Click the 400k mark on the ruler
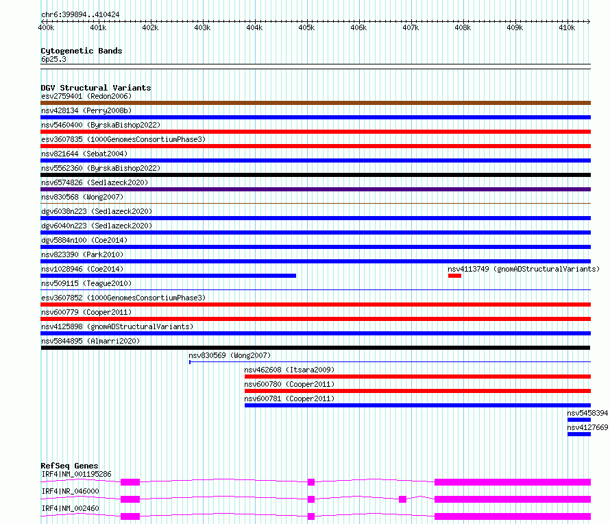 click(x=47, y=27)
